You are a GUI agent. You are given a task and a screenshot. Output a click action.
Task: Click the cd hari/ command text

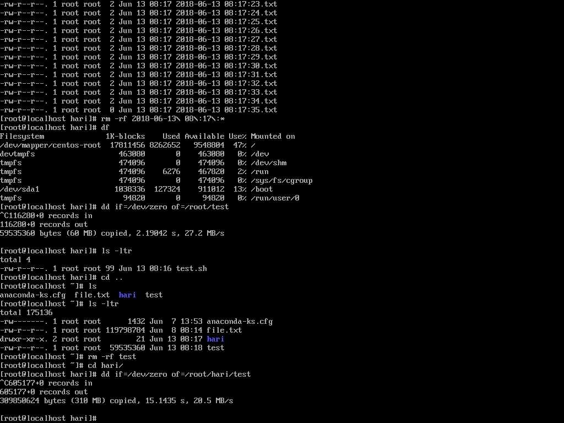pyautogui.click(x=105, y=366)
